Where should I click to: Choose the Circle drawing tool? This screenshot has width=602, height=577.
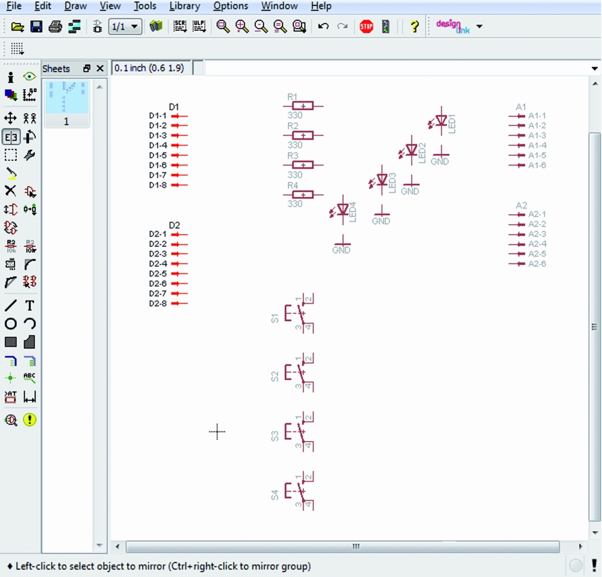point(10,324)
